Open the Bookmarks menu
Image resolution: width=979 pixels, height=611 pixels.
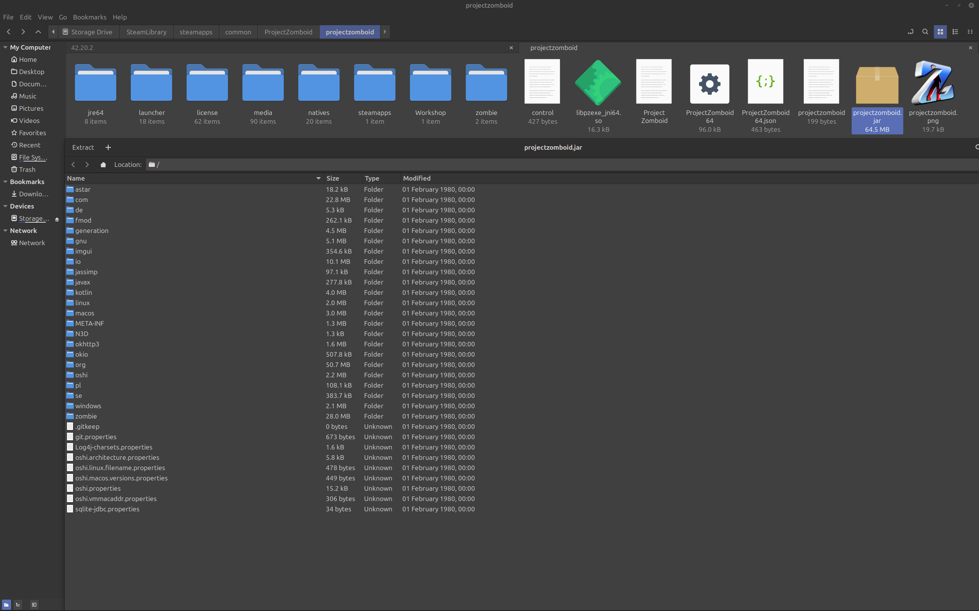point(90,17)
